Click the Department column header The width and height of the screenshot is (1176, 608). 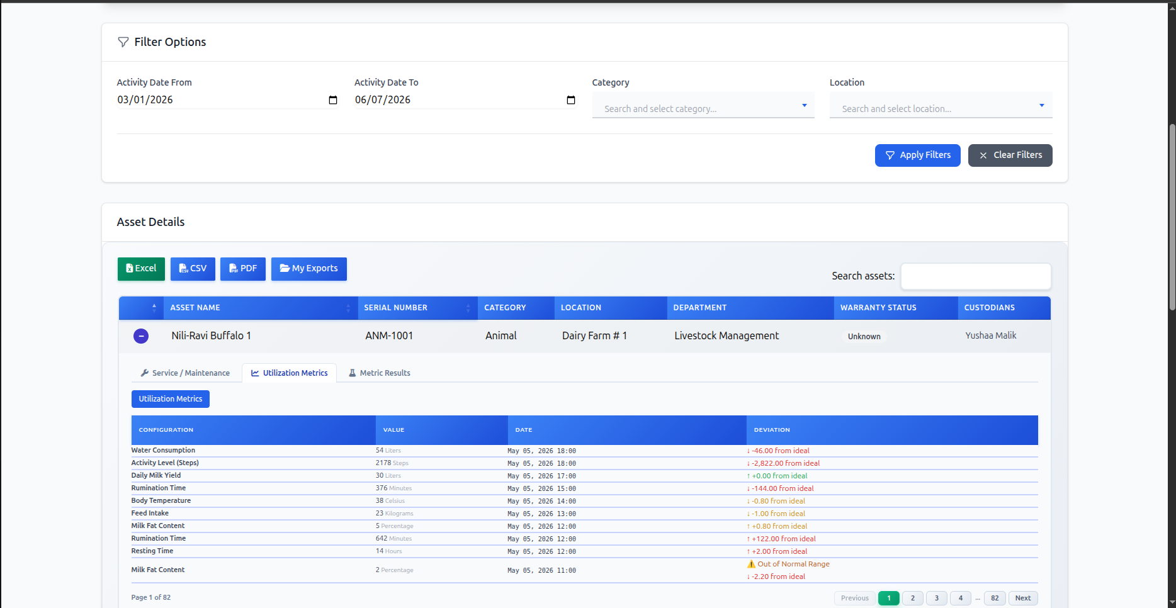[750, 308]
